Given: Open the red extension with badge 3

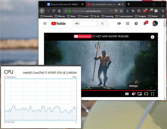Looking at the screenshot, I should click(x=145, y=11).
